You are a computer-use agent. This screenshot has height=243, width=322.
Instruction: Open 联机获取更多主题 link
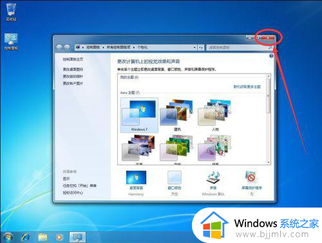(x=247, y=87)
